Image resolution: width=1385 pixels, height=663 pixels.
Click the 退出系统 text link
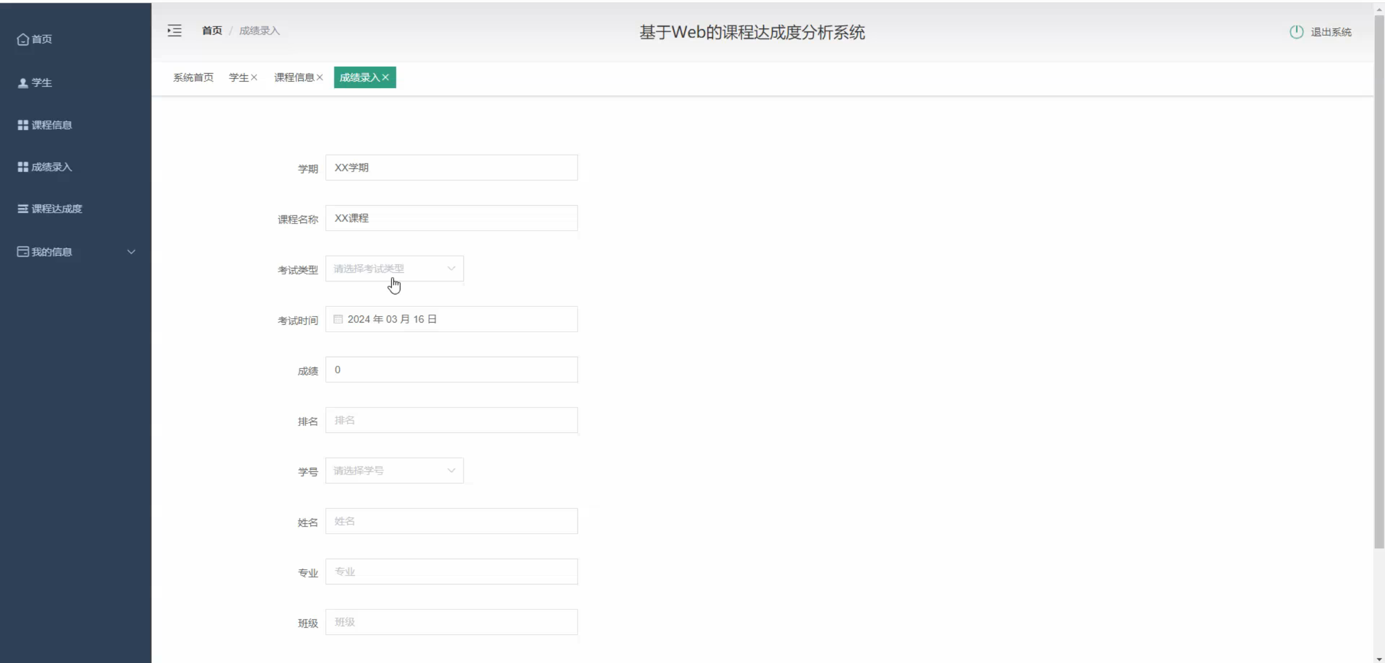coord(1331,32)
